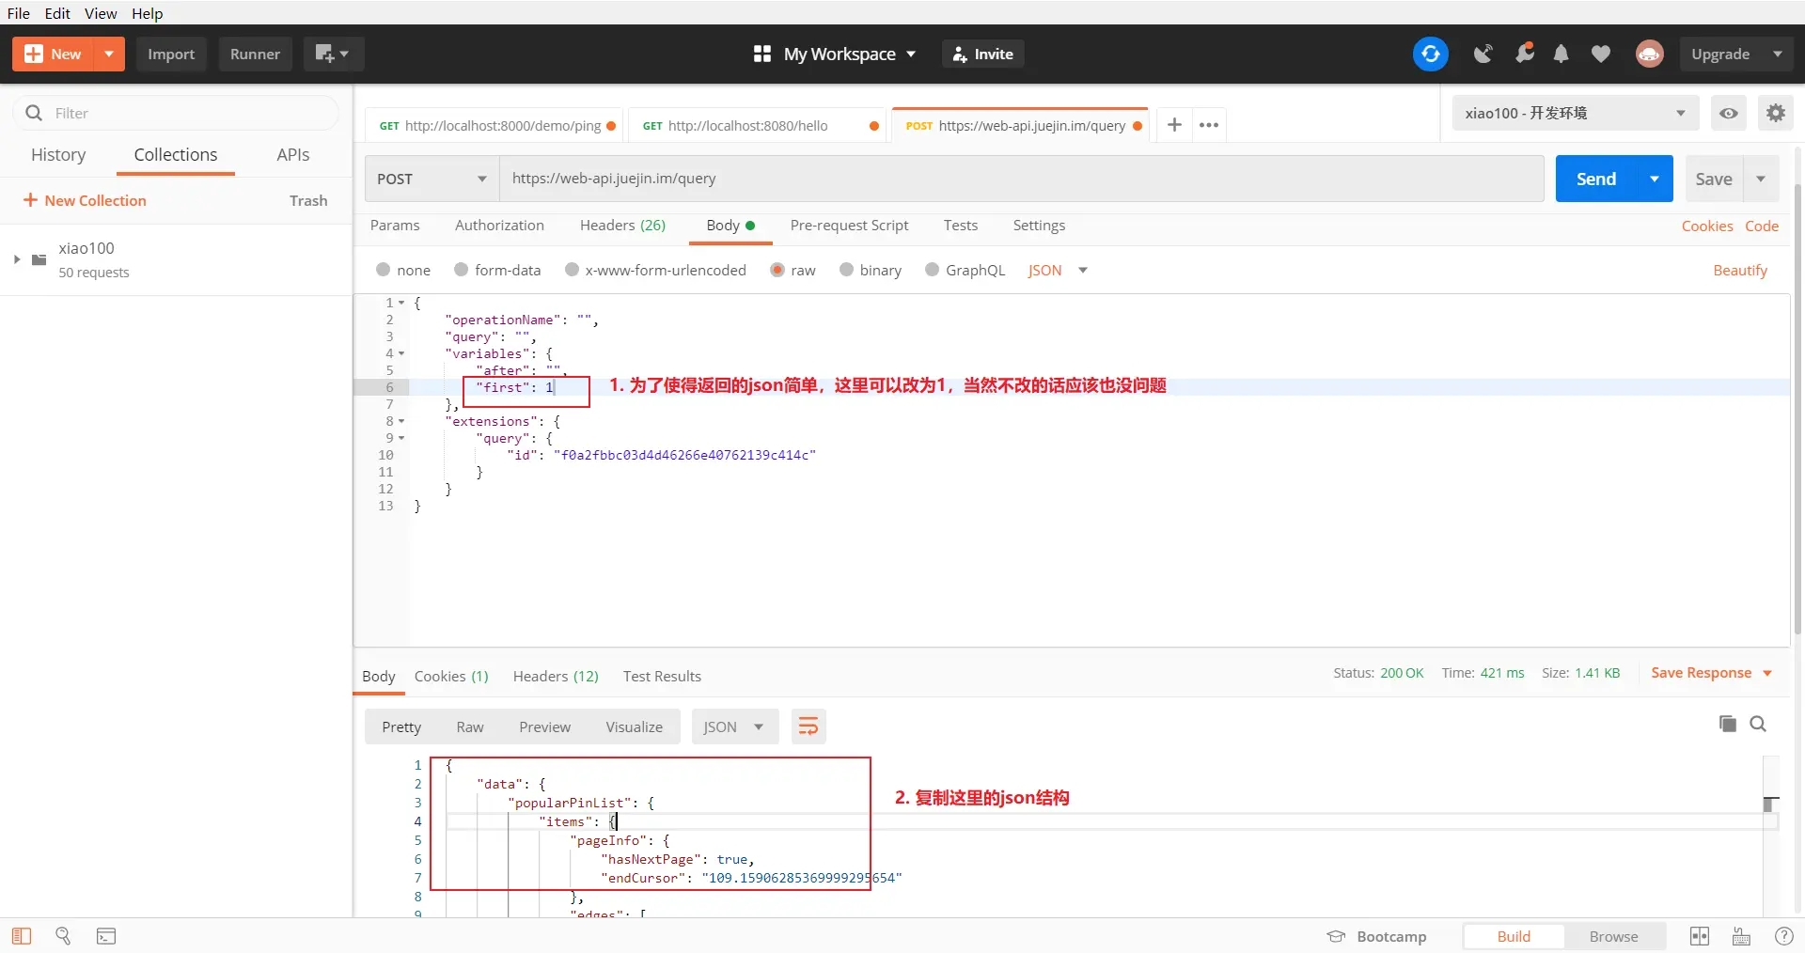Open the new window icon dropdown
The image size is (1805, 953).
tap(333, 54)
